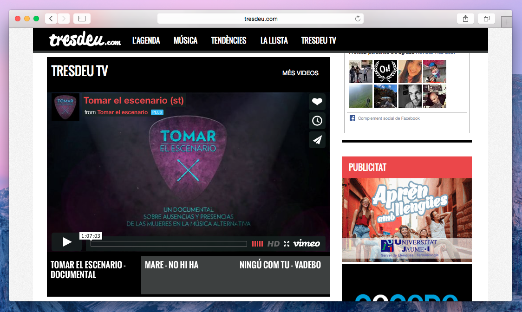Go forward with Safari's forward arrow

coord(64,19)
